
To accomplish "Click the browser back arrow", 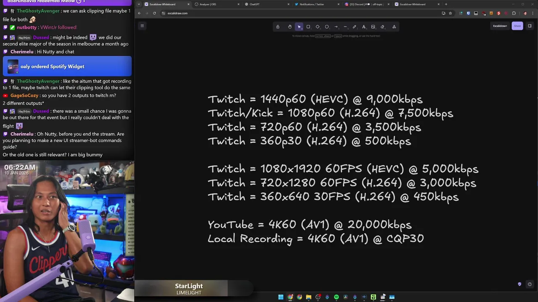I will (x=139, y=13).
